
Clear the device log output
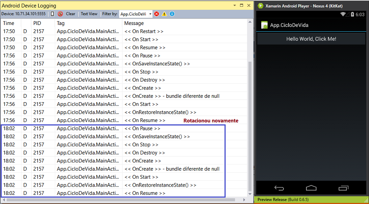click(x=70, y=14)
